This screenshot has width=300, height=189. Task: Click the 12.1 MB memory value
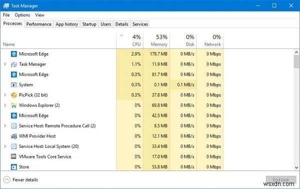pyautogui.click(x=159, y=136)
